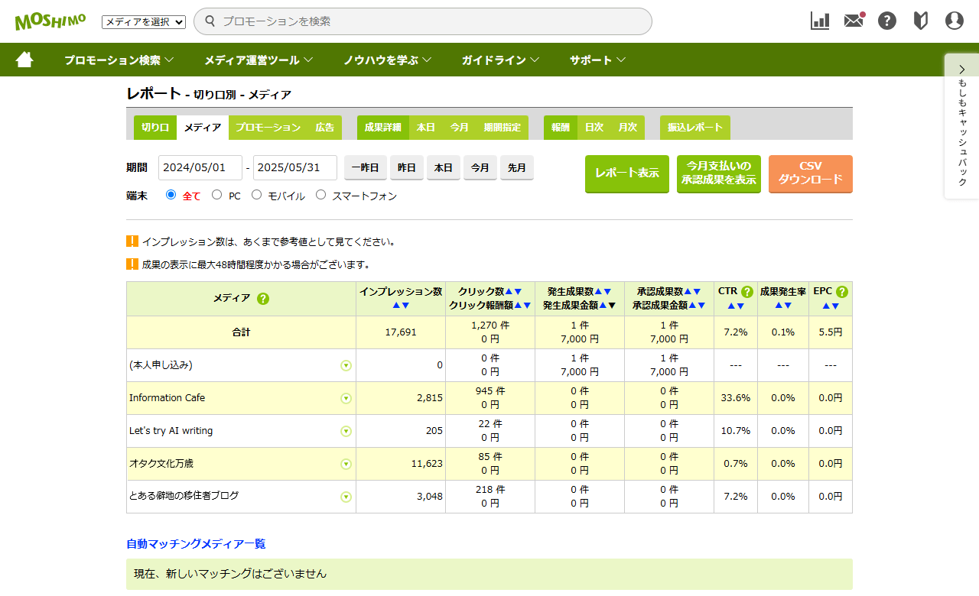Select the スマートフォン device radio button
This screenshot has height=596, width=979.
[321, 195]
